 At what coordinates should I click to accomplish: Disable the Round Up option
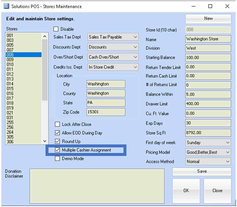point(58,141)
